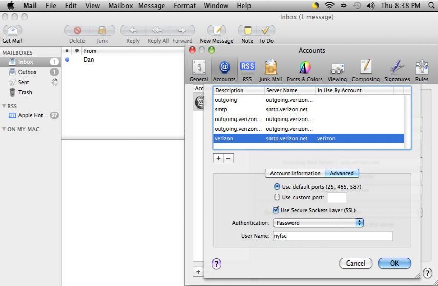This screenshot has width=438, height=286.
Task: Compose a New Message
Action: (x=217, y=30)
